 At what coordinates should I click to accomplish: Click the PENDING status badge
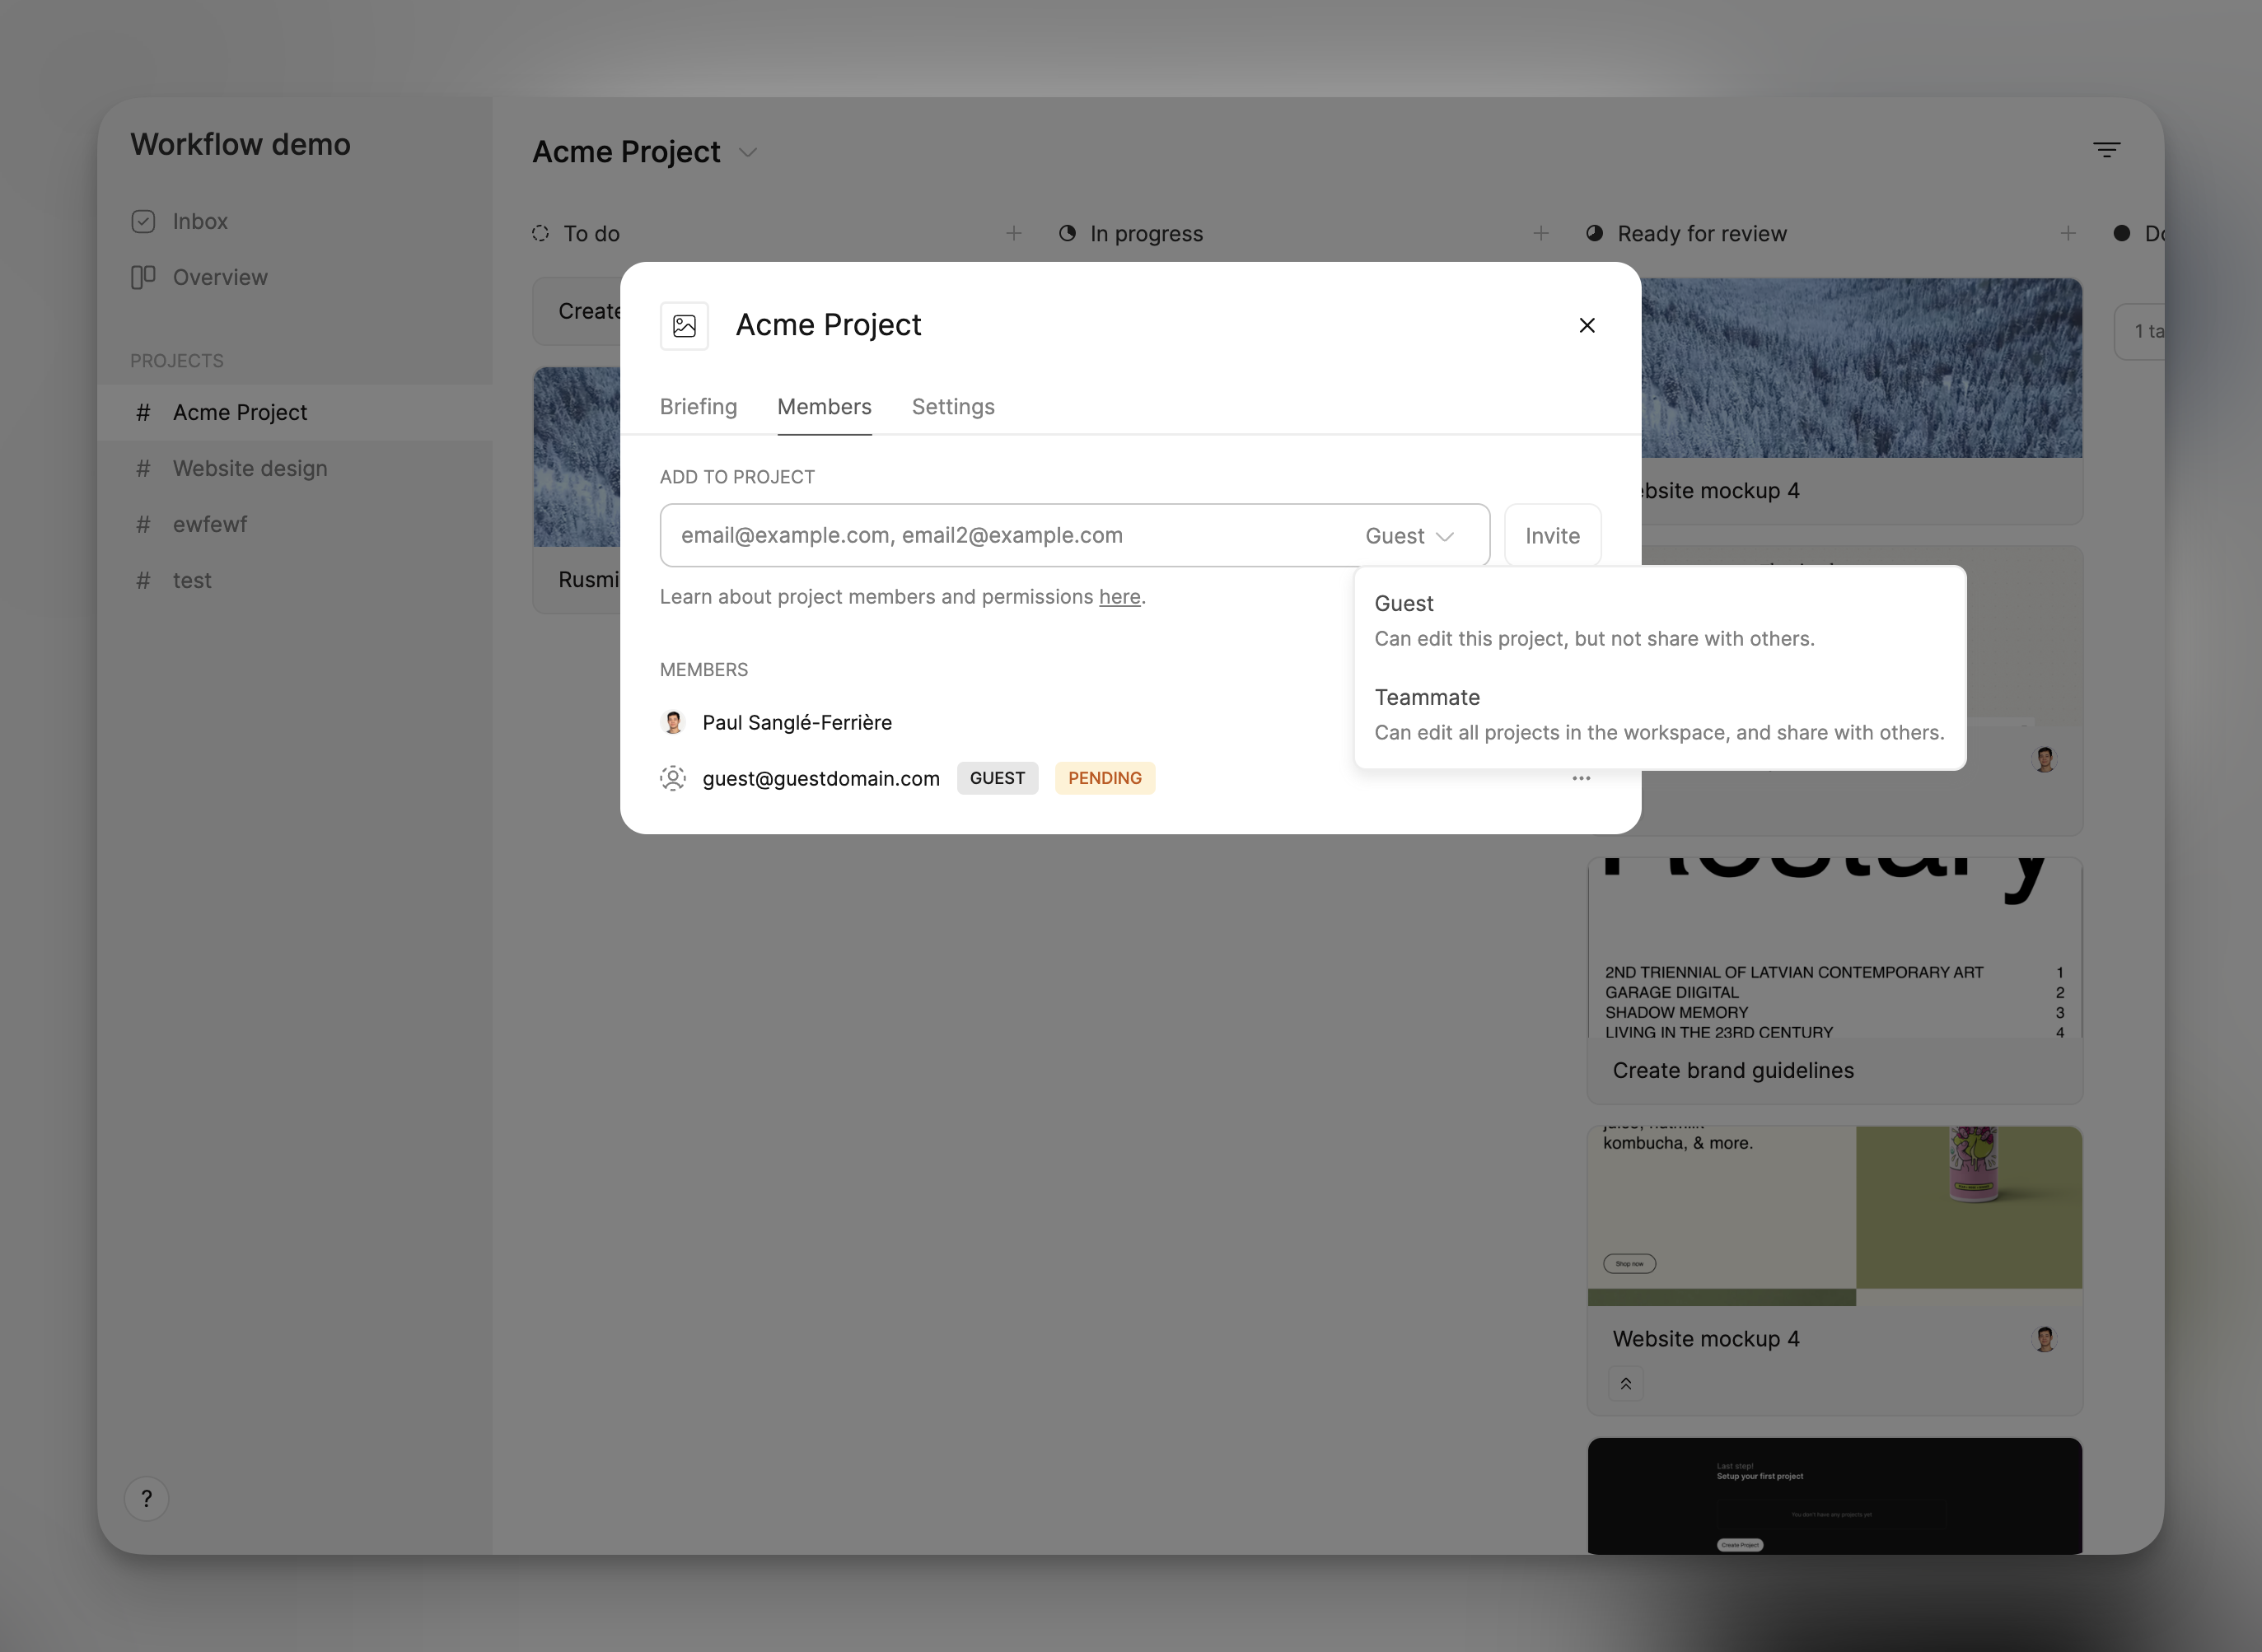(1104, 778)
